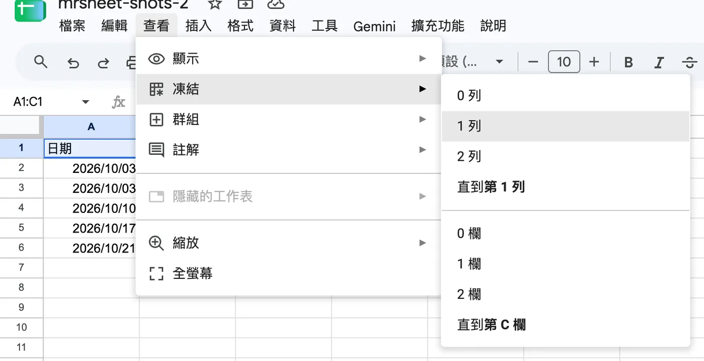Click the search magnifier in the toolbar
Image resolution: width=704 pixels, height=361 pixels.
tap(41, 62)
